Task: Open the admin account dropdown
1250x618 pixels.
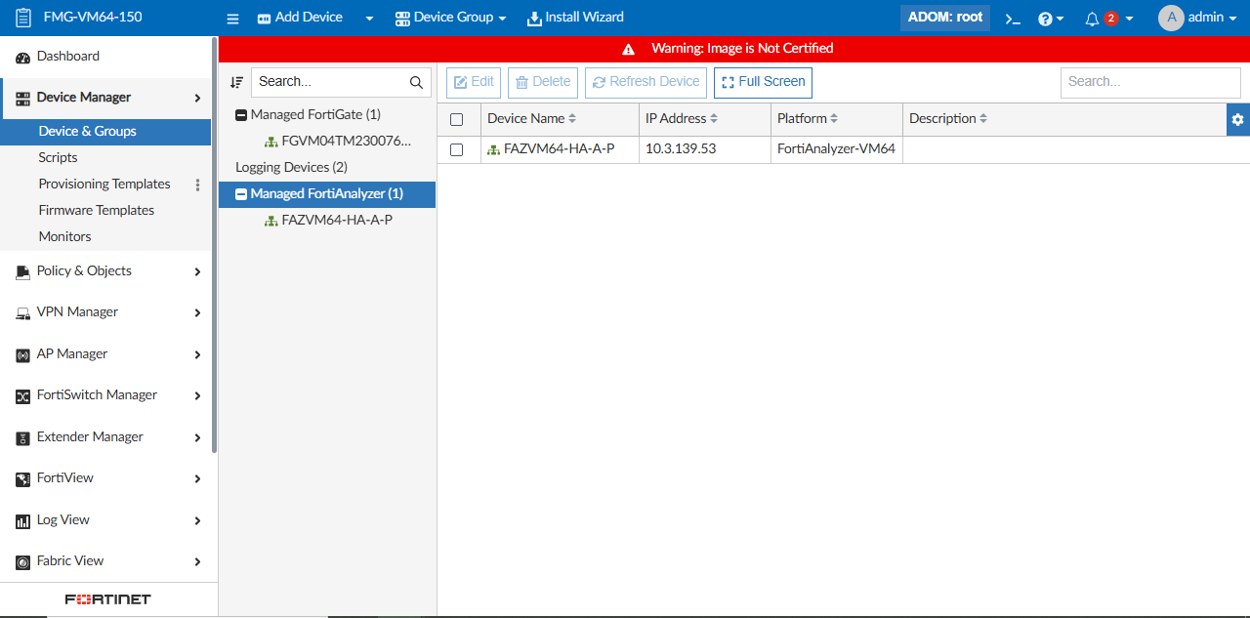Action: [x=1196, y=17]
